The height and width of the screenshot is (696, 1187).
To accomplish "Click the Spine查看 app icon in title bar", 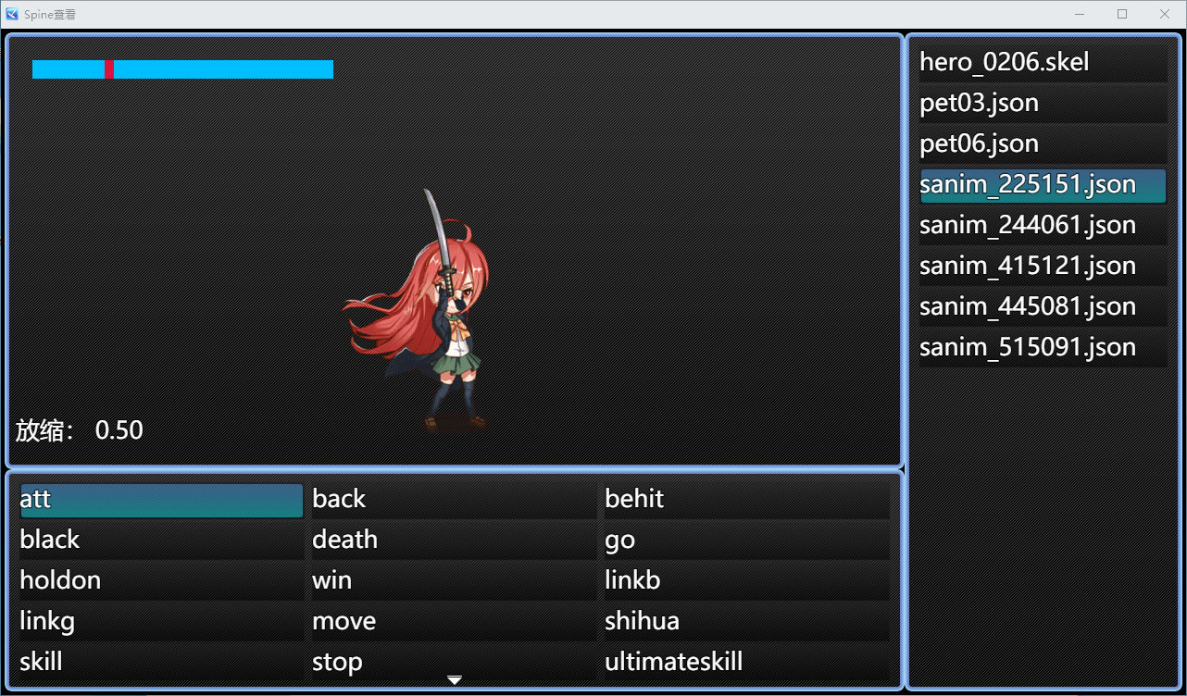I will click(x=12, y=14).
